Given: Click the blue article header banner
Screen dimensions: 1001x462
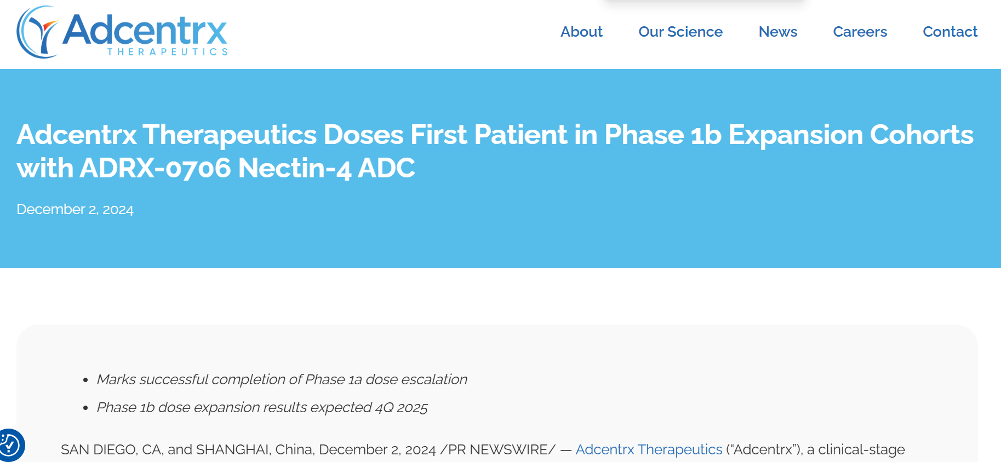Looking at the screenshot, I should 500,169.
